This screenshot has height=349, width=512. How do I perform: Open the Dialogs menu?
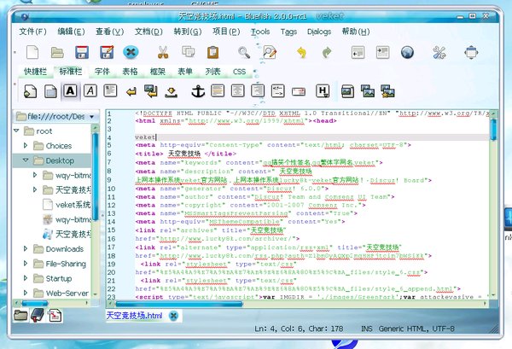click(x=318, y=32)
